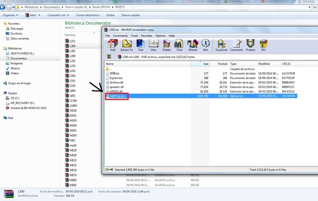This screenshot has width=318, height=201.
Task: Click the Nueva carpeta button
Action: pyautogui.click(x=131, y=15)
